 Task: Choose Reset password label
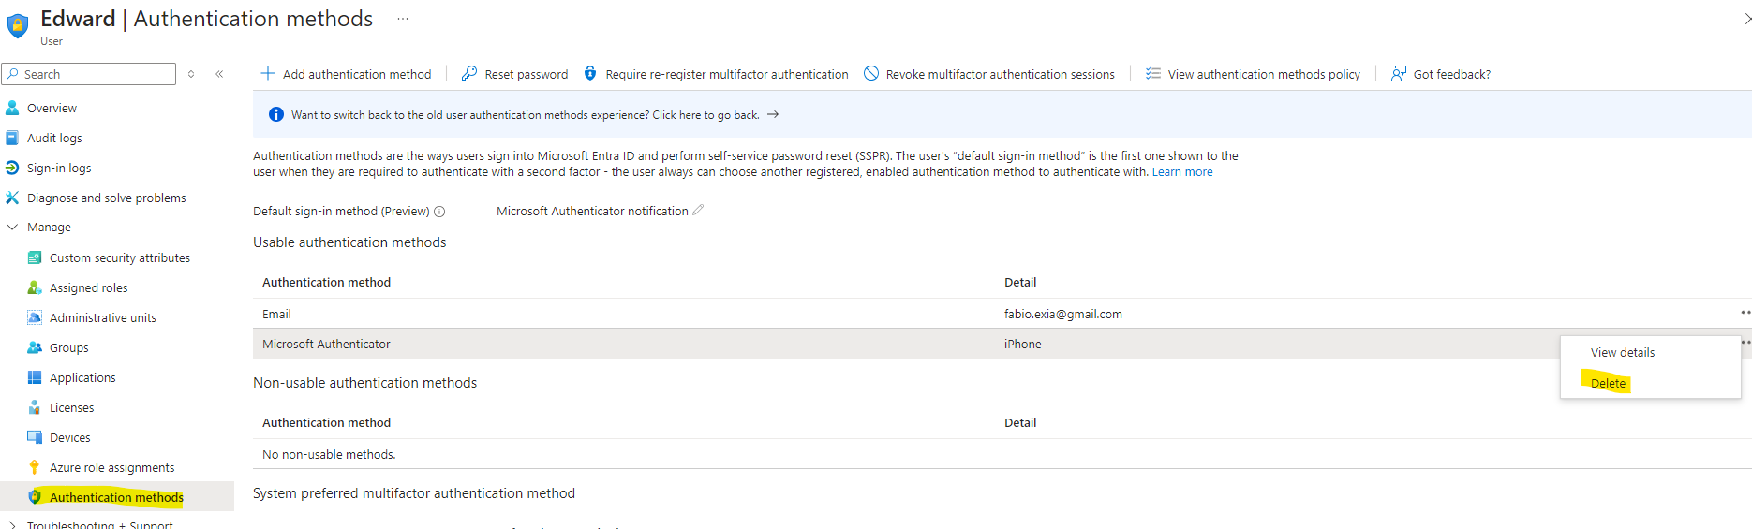tap(527, 74)
